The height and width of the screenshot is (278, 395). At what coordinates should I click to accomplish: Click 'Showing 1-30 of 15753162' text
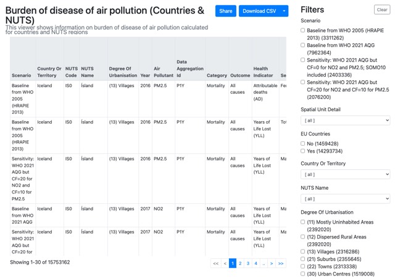[x=39, y=263]
